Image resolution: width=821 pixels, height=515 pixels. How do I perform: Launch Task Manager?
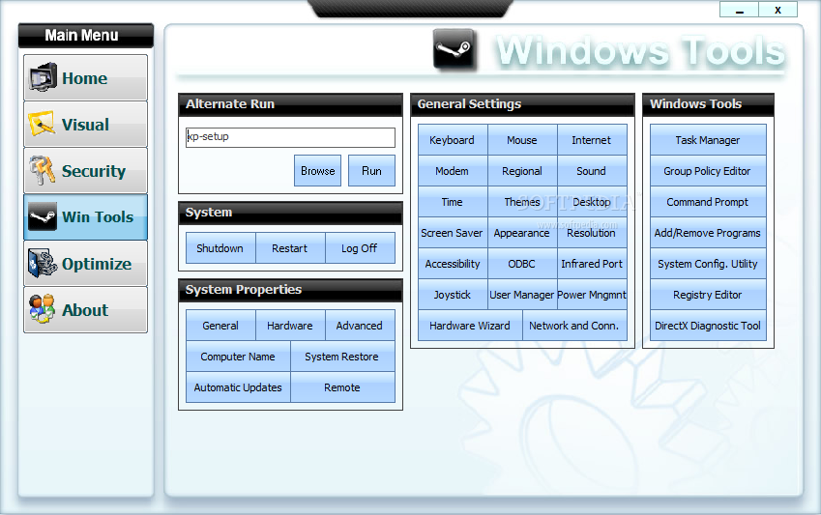708,140
